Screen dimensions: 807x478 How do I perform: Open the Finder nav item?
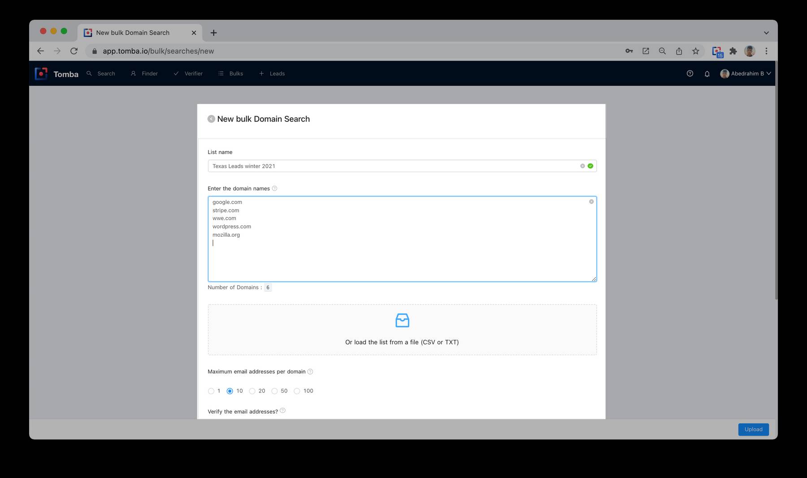coord(144,74)
